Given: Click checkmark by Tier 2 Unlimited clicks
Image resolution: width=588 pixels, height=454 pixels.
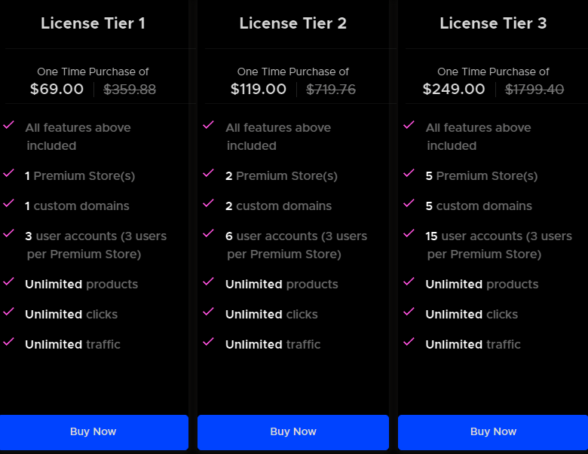Looking at the screenshot, I should [209, 312].
